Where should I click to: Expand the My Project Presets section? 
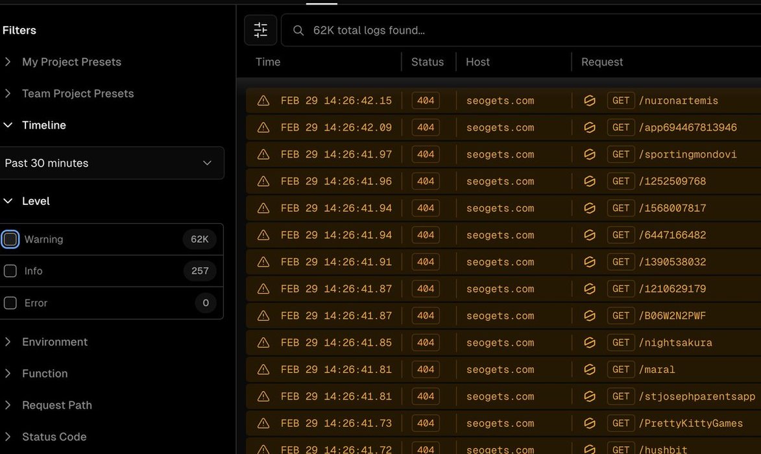click(71, 62)
